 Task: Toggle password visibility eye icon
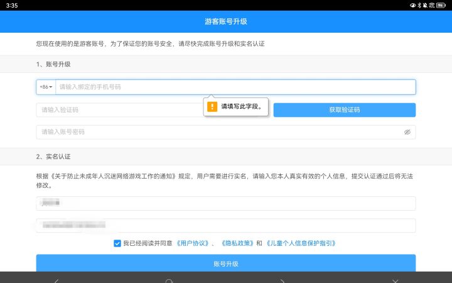click(x=407, y=132)
